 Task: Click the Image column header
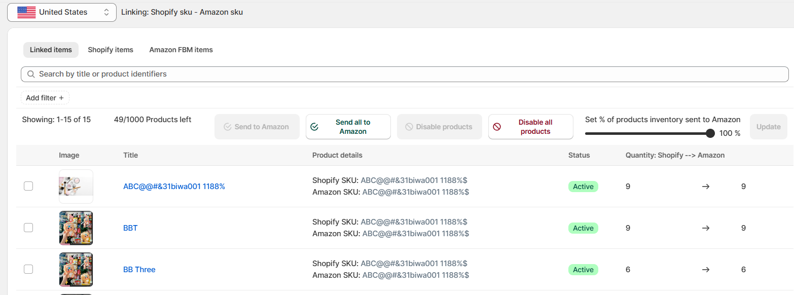[69, 155]
